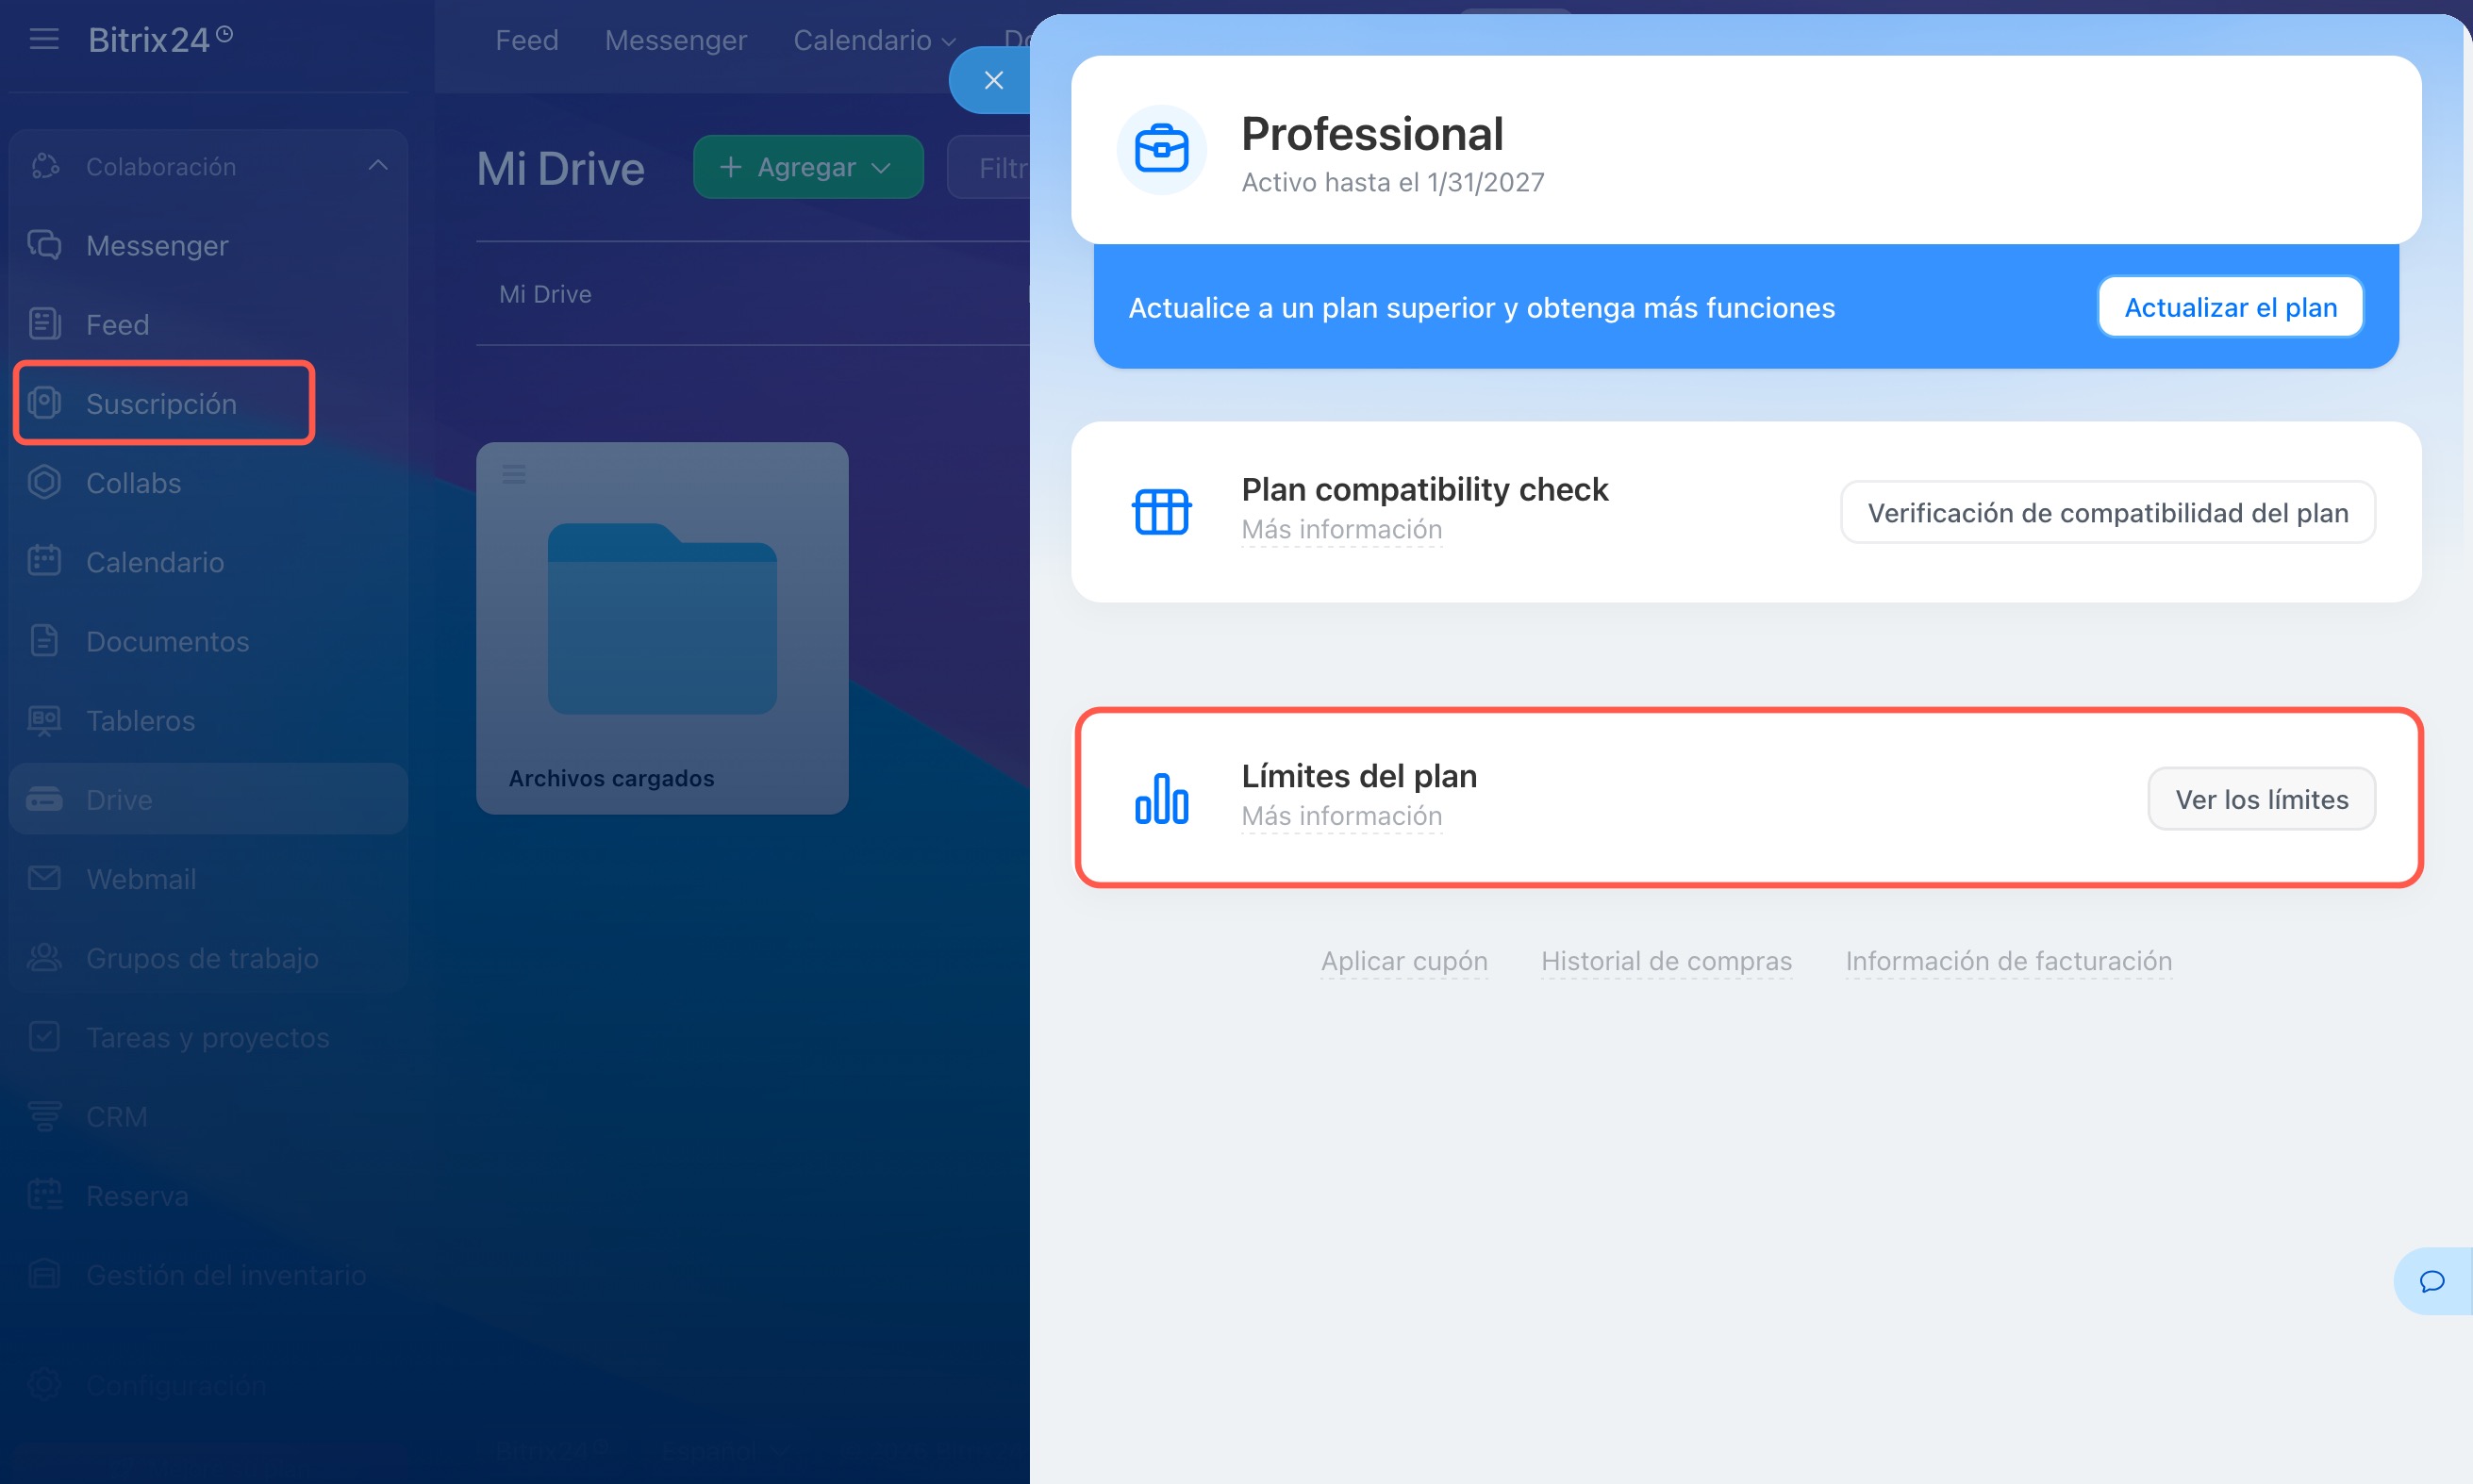Click Actualizar el plan button

point(2230,308)
